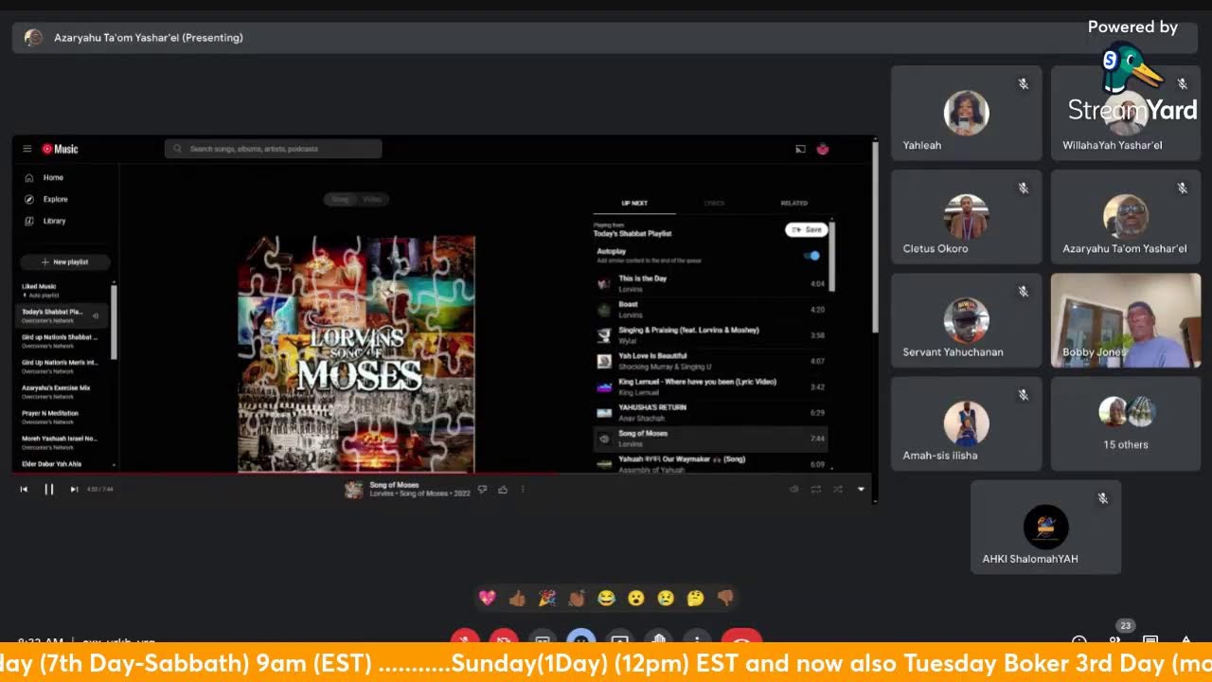This screenshot has height=682, width=1212.
Task: Switch the player to Song mode
Action: (x=340, y=199)
